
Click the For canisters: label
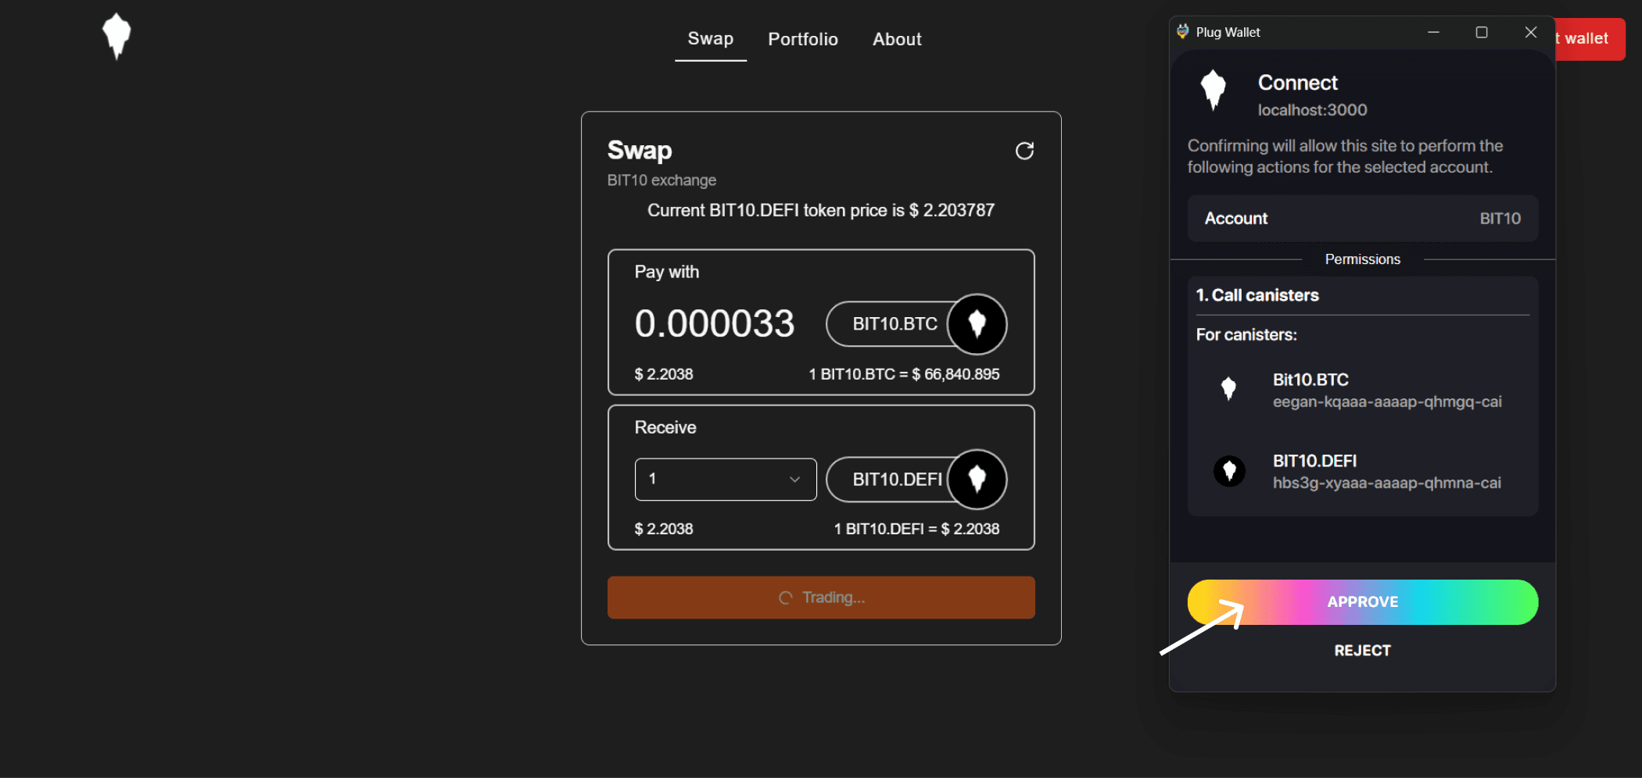(x=1246, y=335)
